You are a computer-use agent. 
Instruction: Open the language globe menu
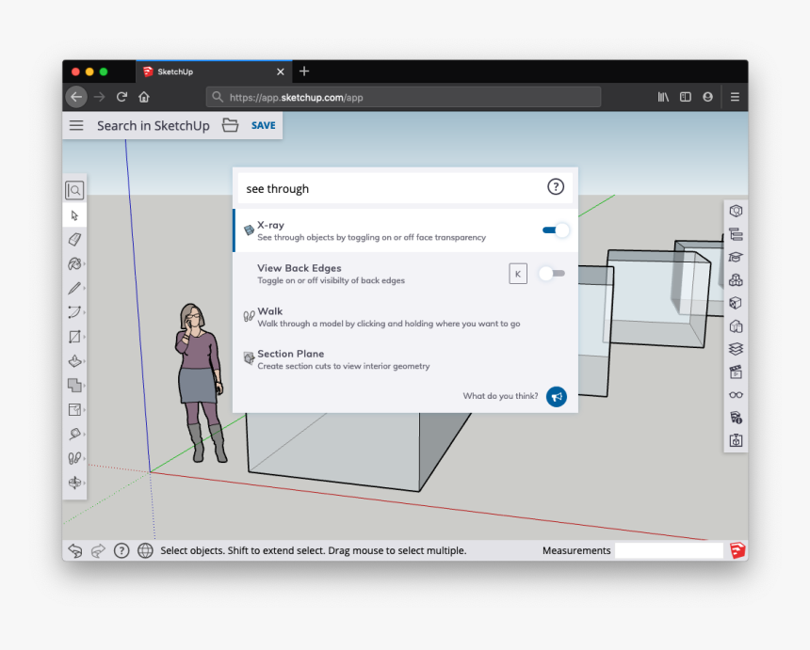[x=145, y=551]
